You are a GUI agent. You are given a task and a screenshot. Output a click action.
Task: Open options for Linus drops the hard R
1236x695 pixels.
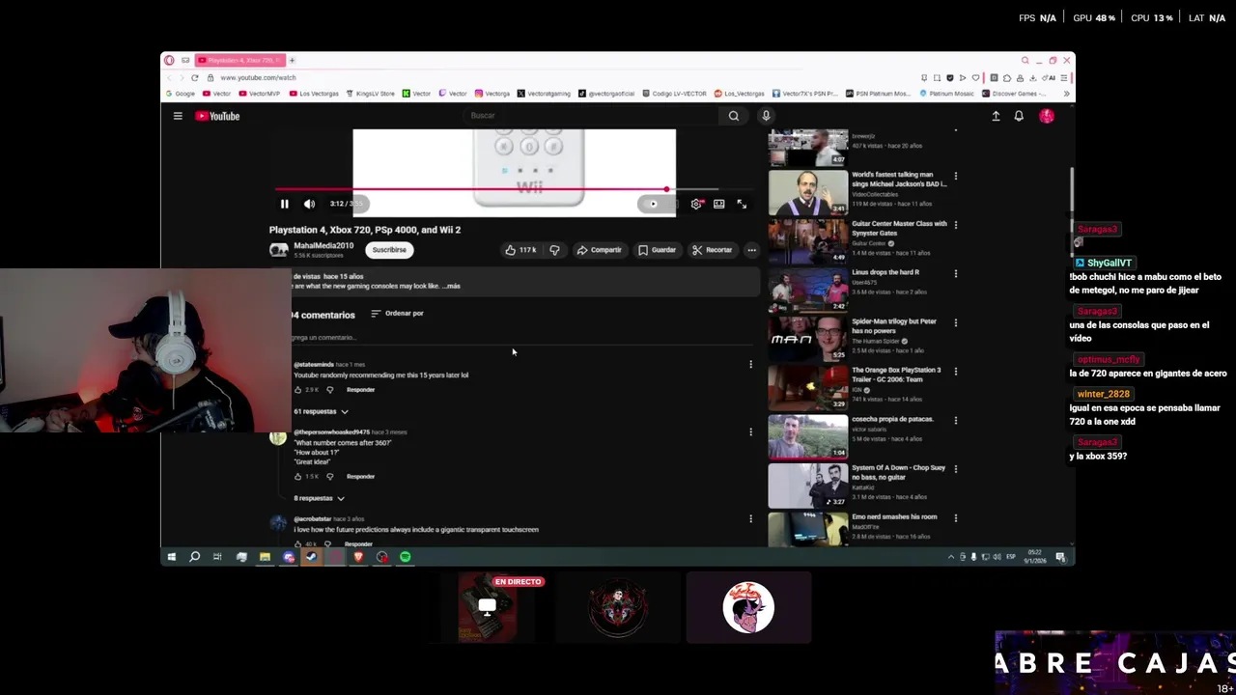[x=955, y=274]
